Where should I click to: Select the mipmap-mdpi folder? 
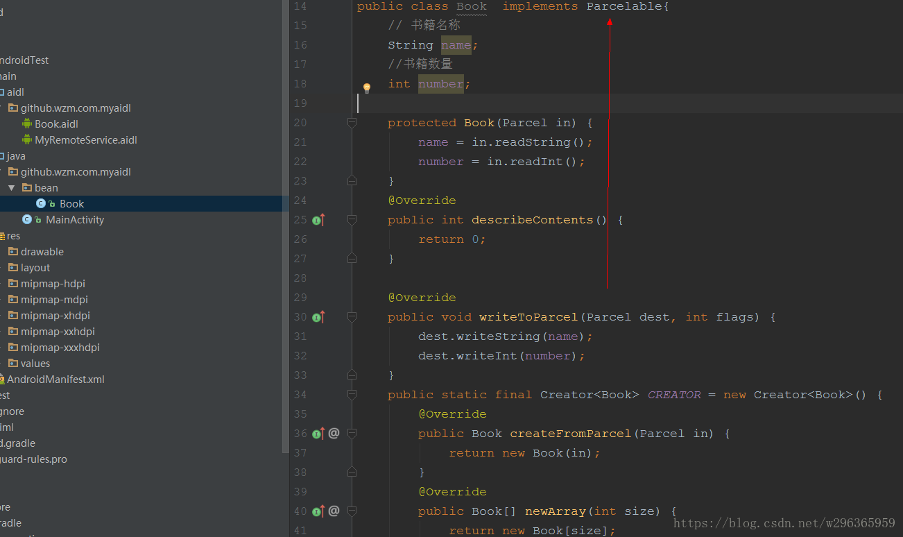[54, 300]
